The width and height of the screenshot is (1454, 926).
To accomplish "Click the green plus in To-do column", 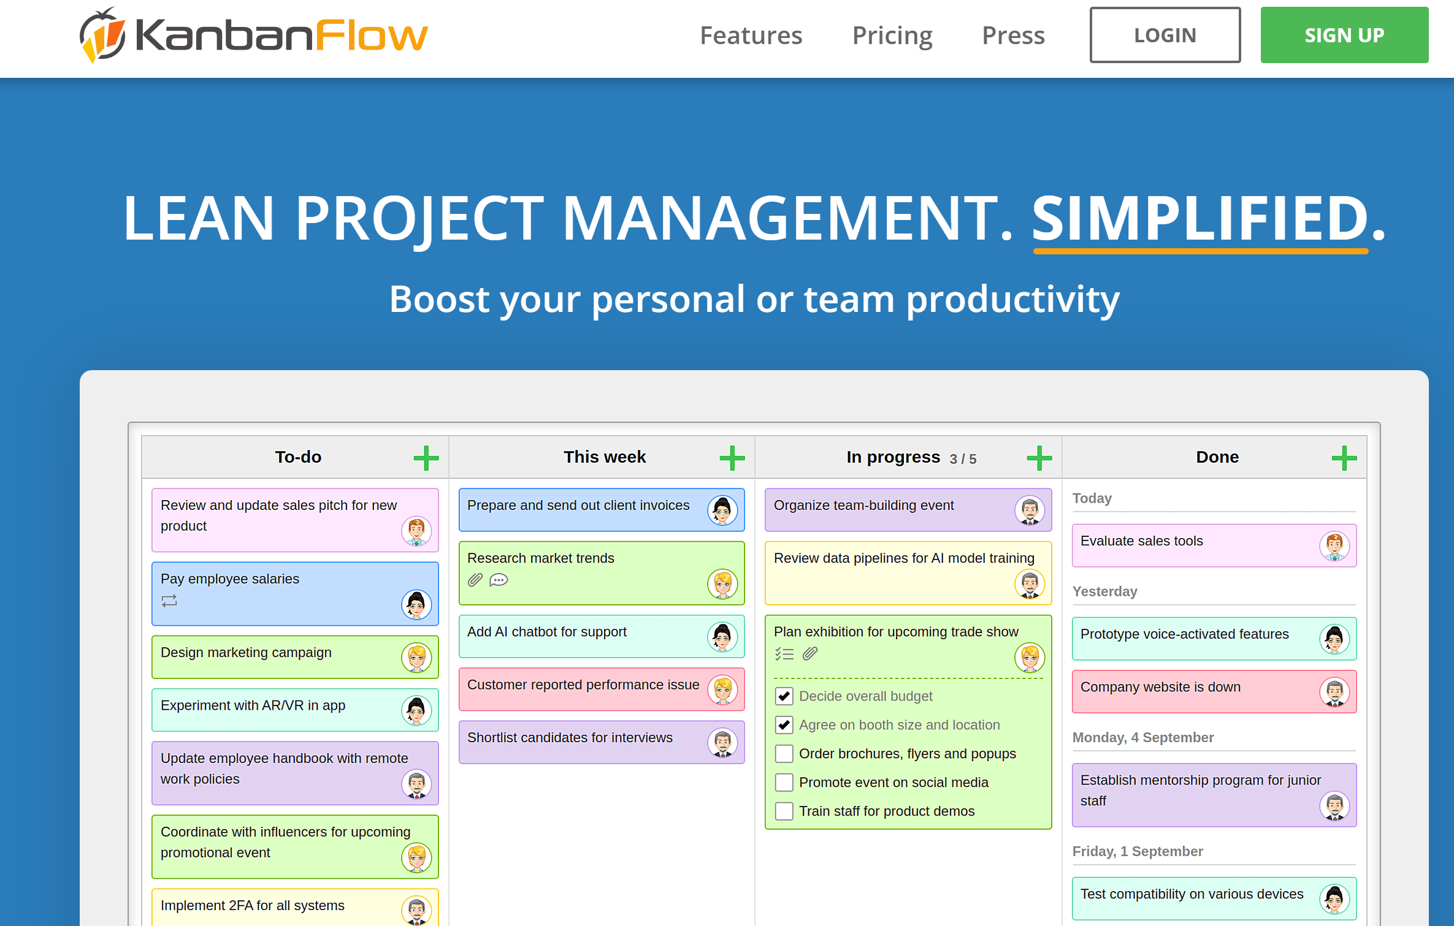I will (426, 458).
